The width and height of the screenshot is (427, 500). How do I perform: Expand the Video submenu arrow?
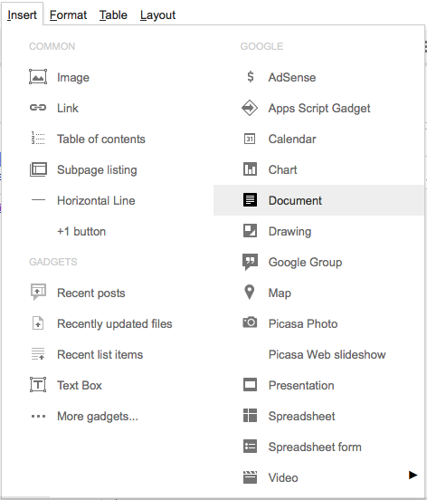pos(413,476)
